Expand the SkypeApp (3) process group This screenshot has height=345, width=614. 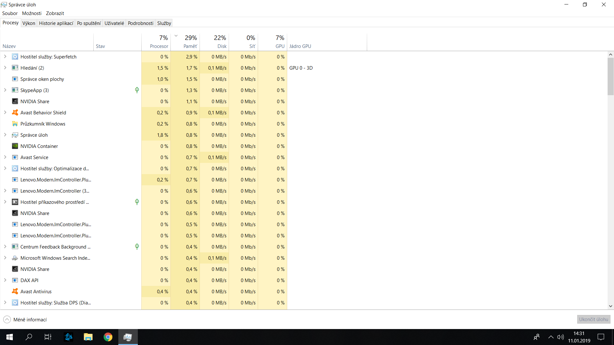5,90
